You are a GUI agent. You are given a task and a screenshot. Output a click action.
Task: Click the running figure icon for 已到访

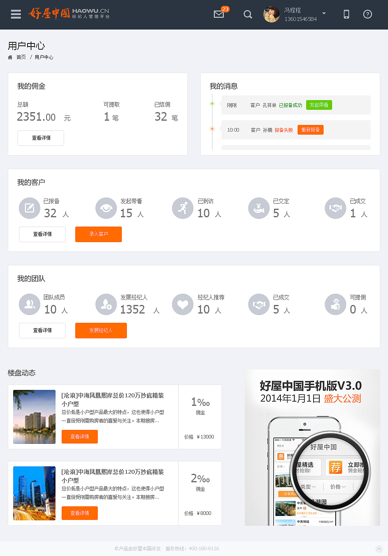[182, 208]
